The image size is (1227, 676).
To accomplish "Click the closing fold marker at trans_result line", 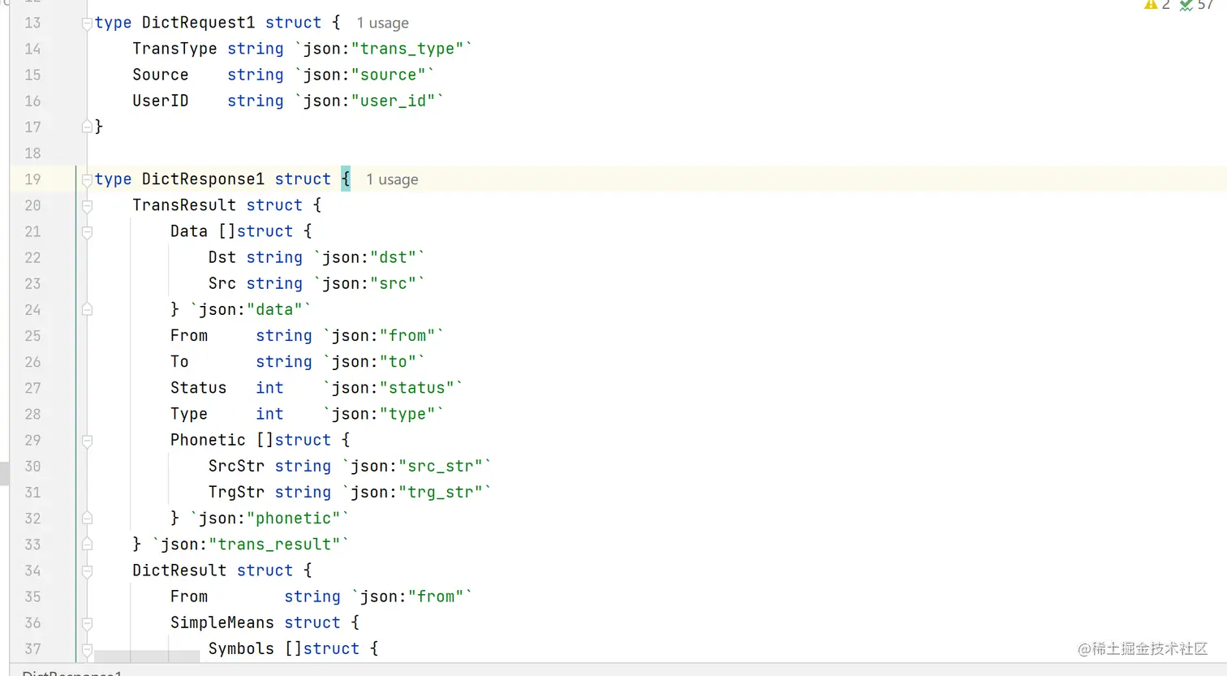I will coord(87,544).
